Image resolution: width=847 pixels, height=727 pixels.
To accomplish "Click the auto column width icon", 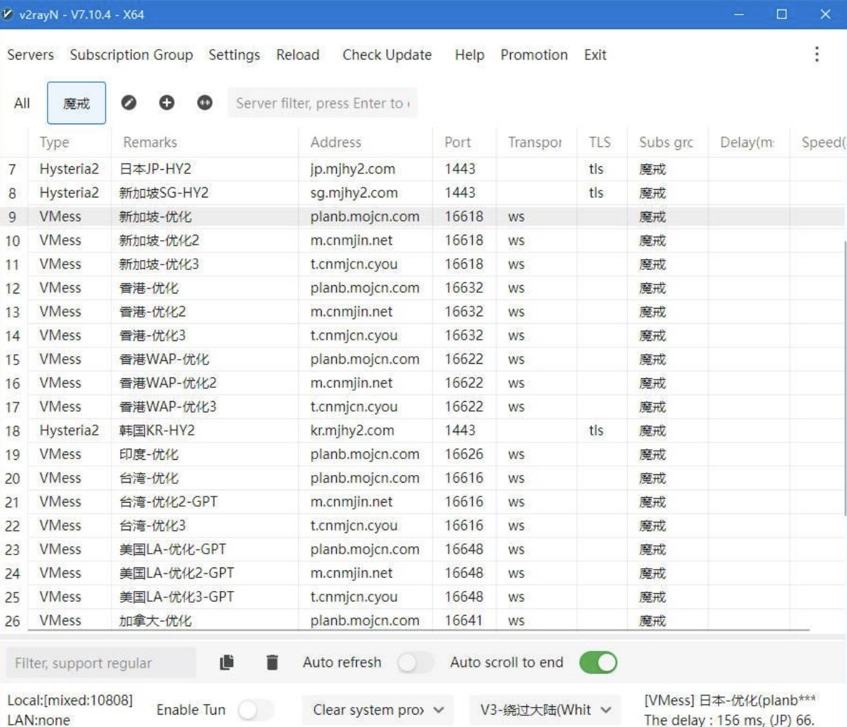I will tap(205, 103).
